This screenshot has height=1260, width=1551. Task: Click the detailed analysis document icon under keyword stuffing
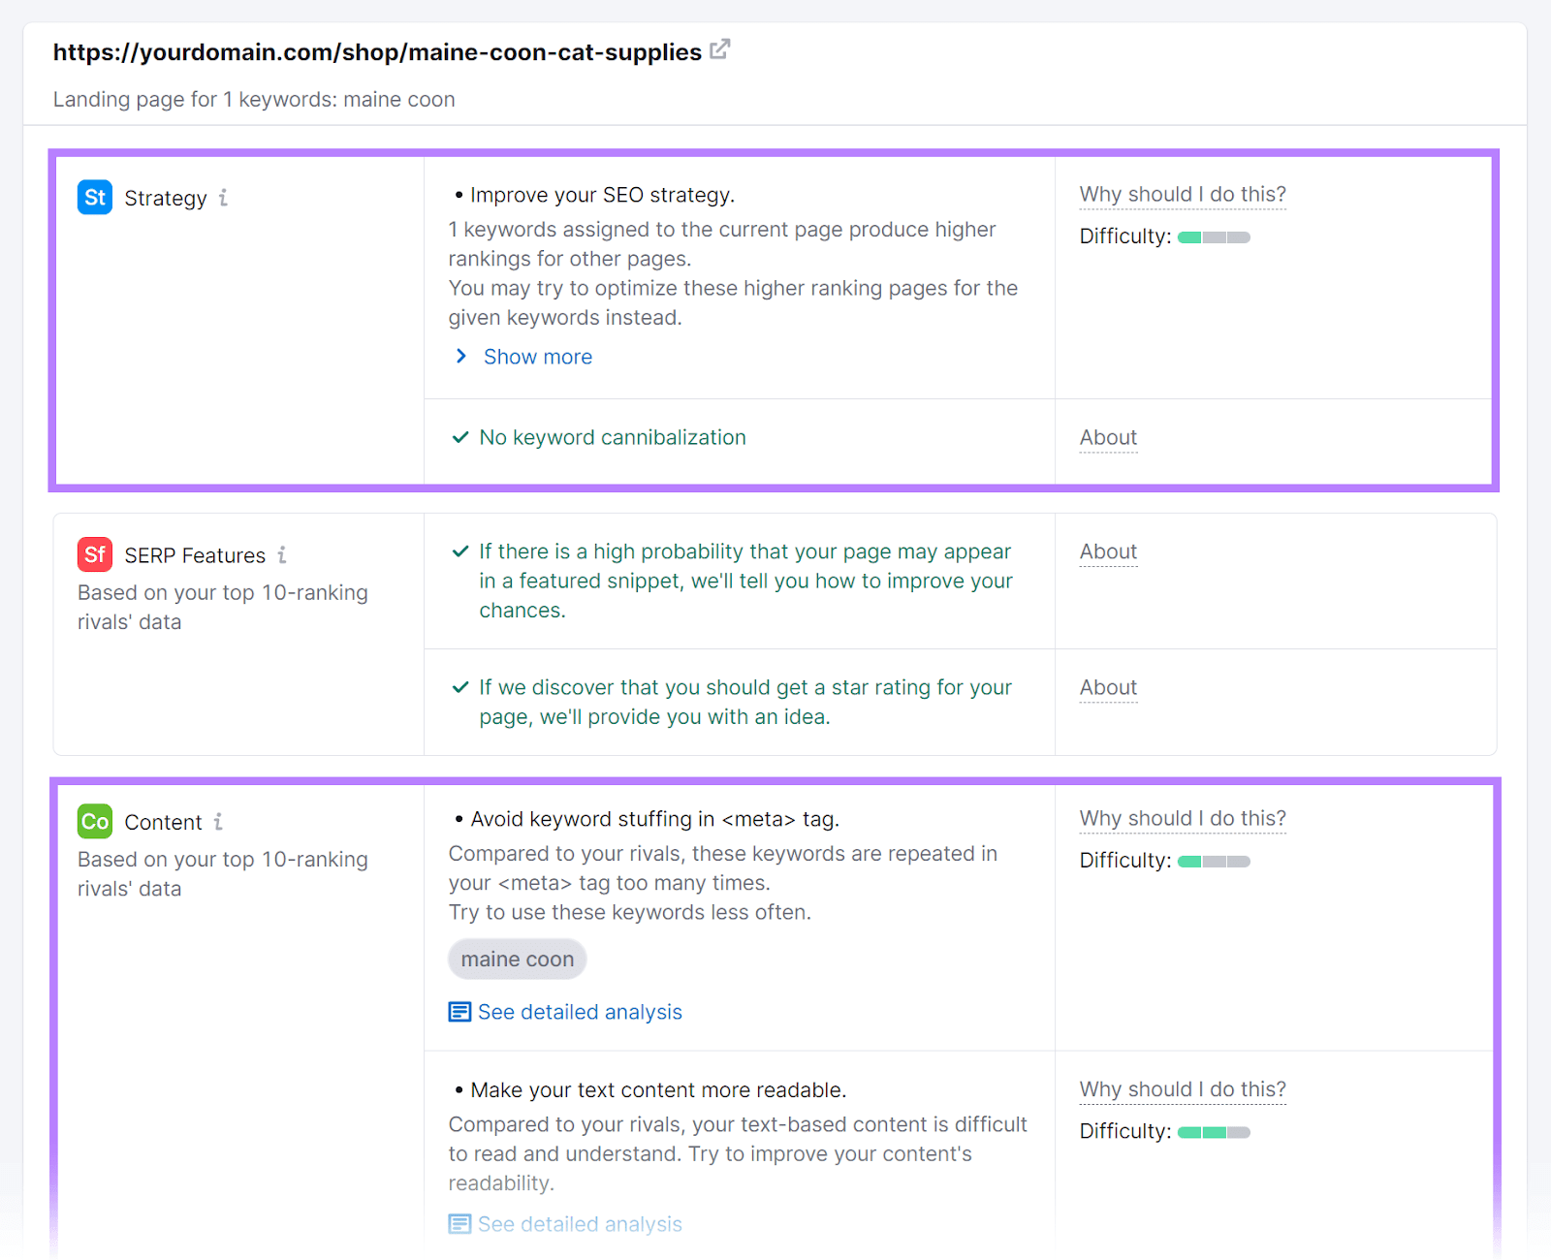(458, 1011)
